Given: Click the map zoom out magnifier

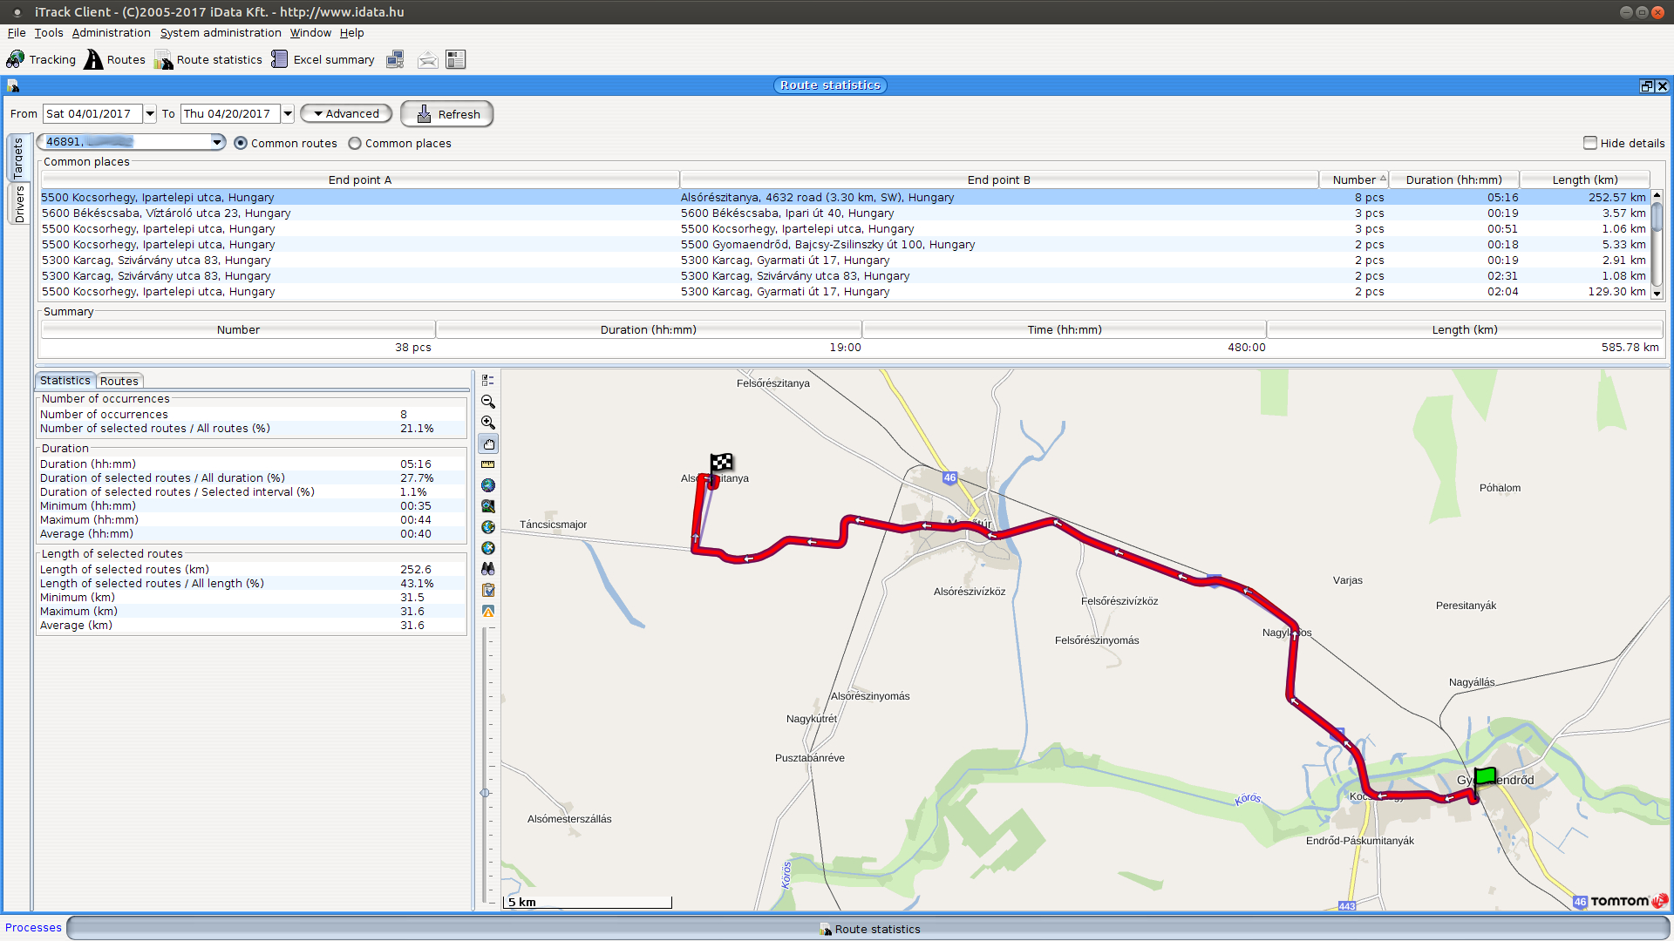Looking at the screenshot, I should 488,402.
